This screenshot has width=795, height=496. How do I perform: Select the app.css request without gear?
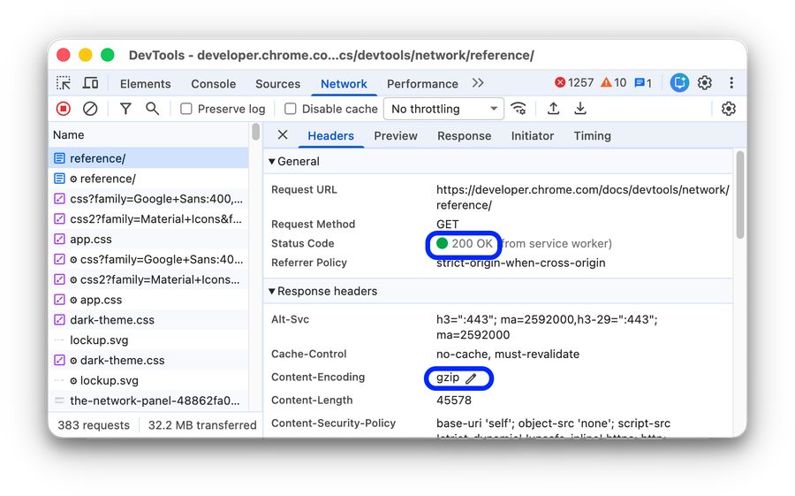pos(148,239)
